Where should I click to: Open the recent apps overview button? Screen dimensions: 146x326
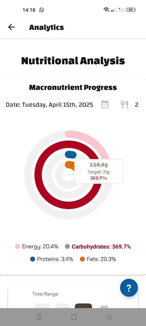pyautogui.click(x=74, y=317)
